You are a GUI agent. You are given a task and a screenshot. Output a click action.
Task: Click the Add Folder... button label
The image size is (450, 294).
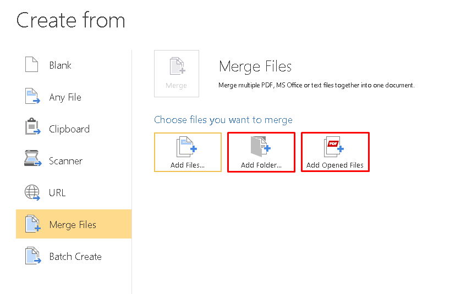[261, 165]
